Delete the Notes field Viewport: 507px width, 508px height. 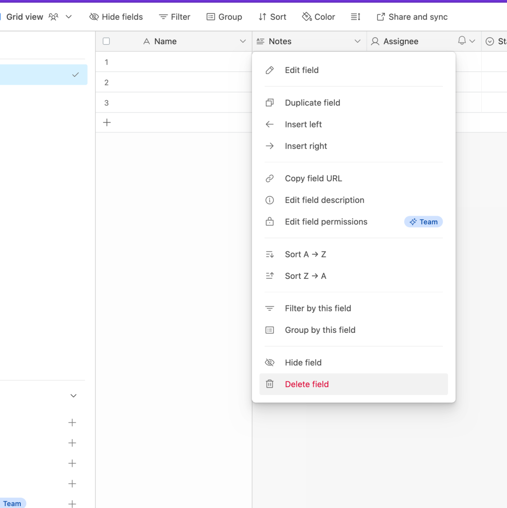(x=306, y=383)
